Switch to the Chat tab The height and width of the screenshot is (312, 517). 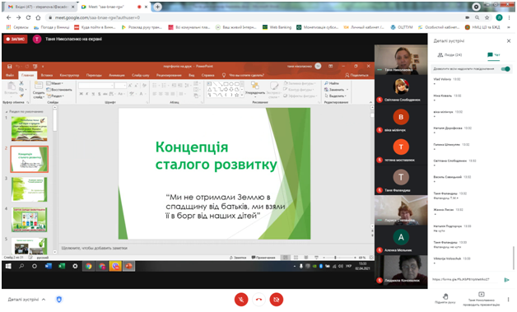(x=494, y=55)
